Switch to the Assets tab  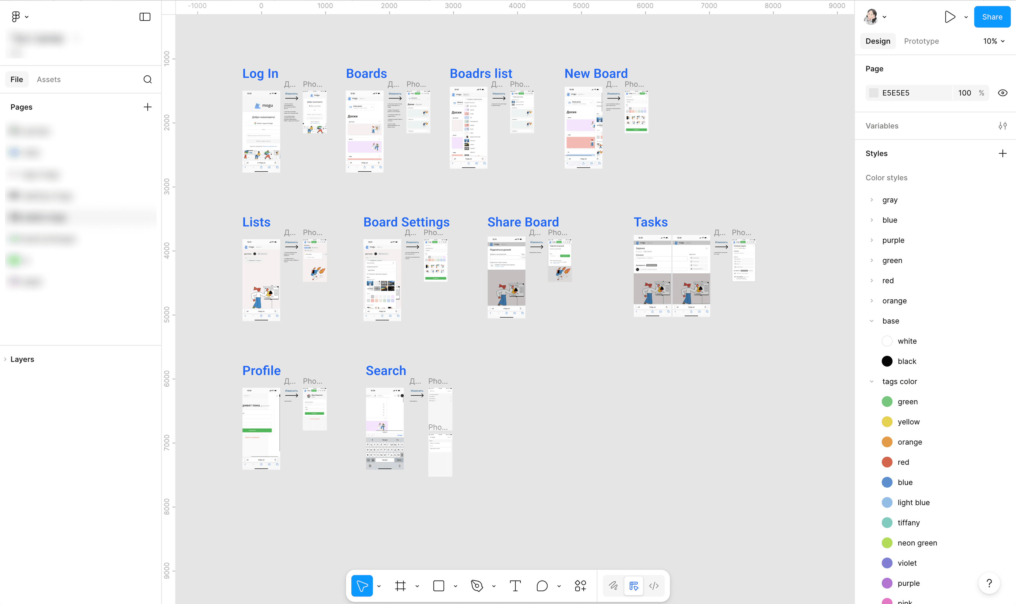49,79
